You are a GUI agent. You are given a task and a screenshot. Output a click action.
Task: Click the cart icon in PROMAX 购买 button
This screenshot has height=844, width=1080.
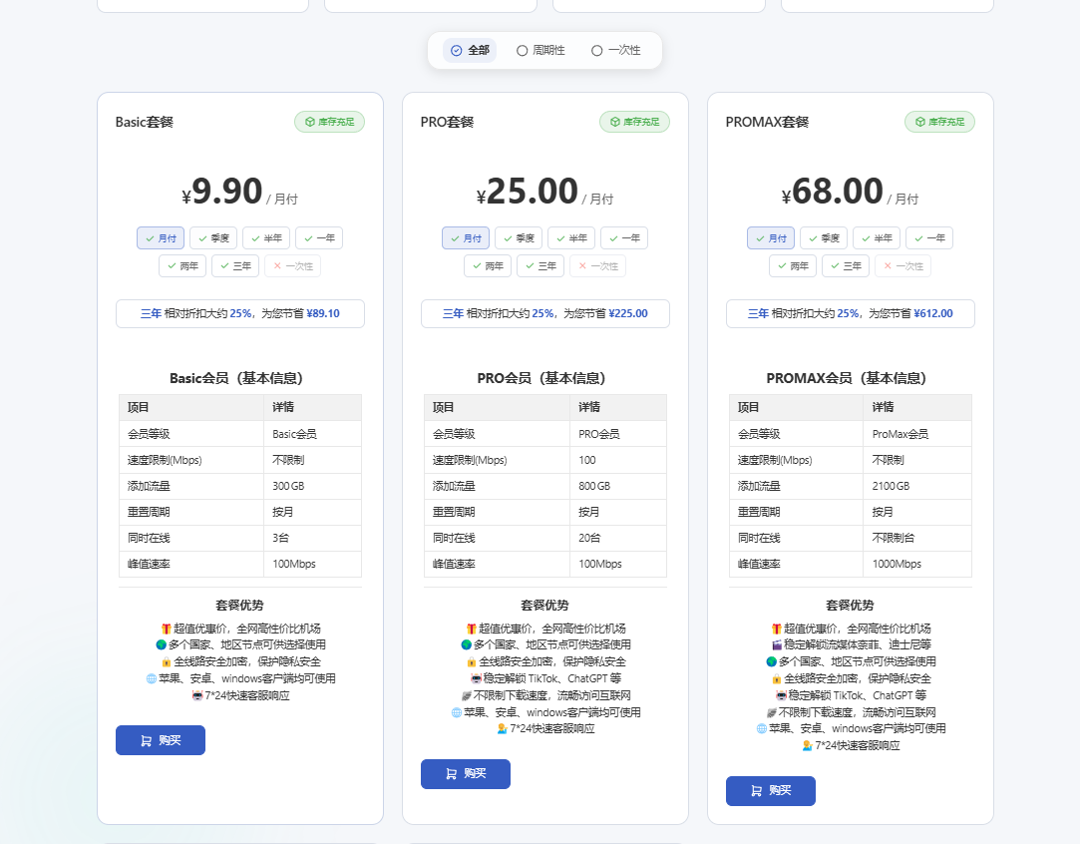pyautogui.click(x=756, y=791)
